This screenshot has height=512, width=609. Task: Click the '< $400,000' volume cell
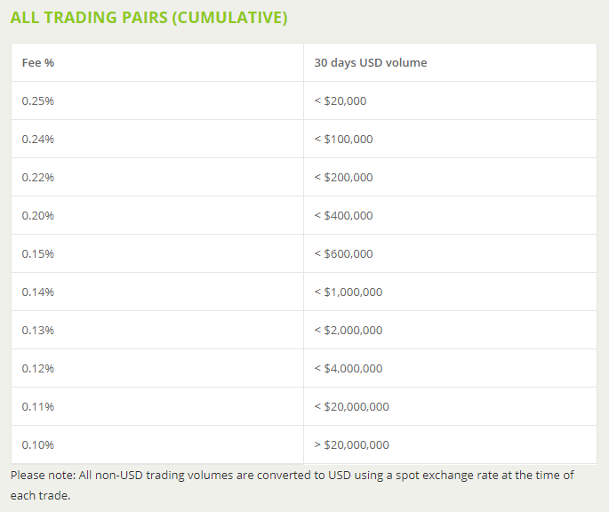pos(344,216)
